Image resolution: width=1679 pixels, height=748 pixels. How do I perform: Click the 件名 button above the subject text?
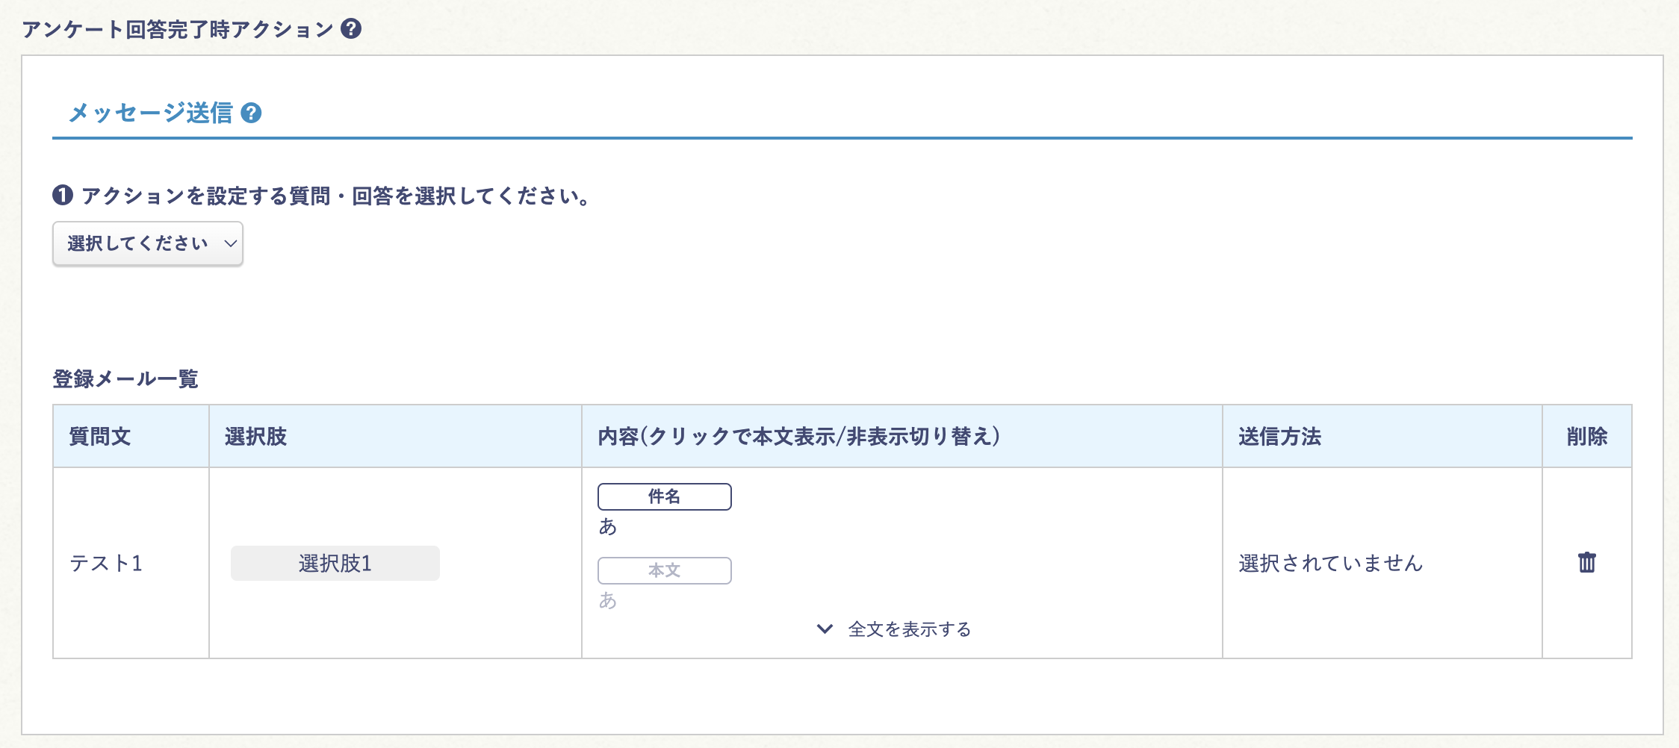click(663, 496)
